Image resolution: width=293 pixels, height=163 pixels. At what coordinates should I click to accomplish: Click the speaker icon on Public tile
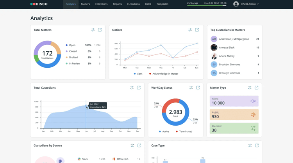tap(253, 115)
